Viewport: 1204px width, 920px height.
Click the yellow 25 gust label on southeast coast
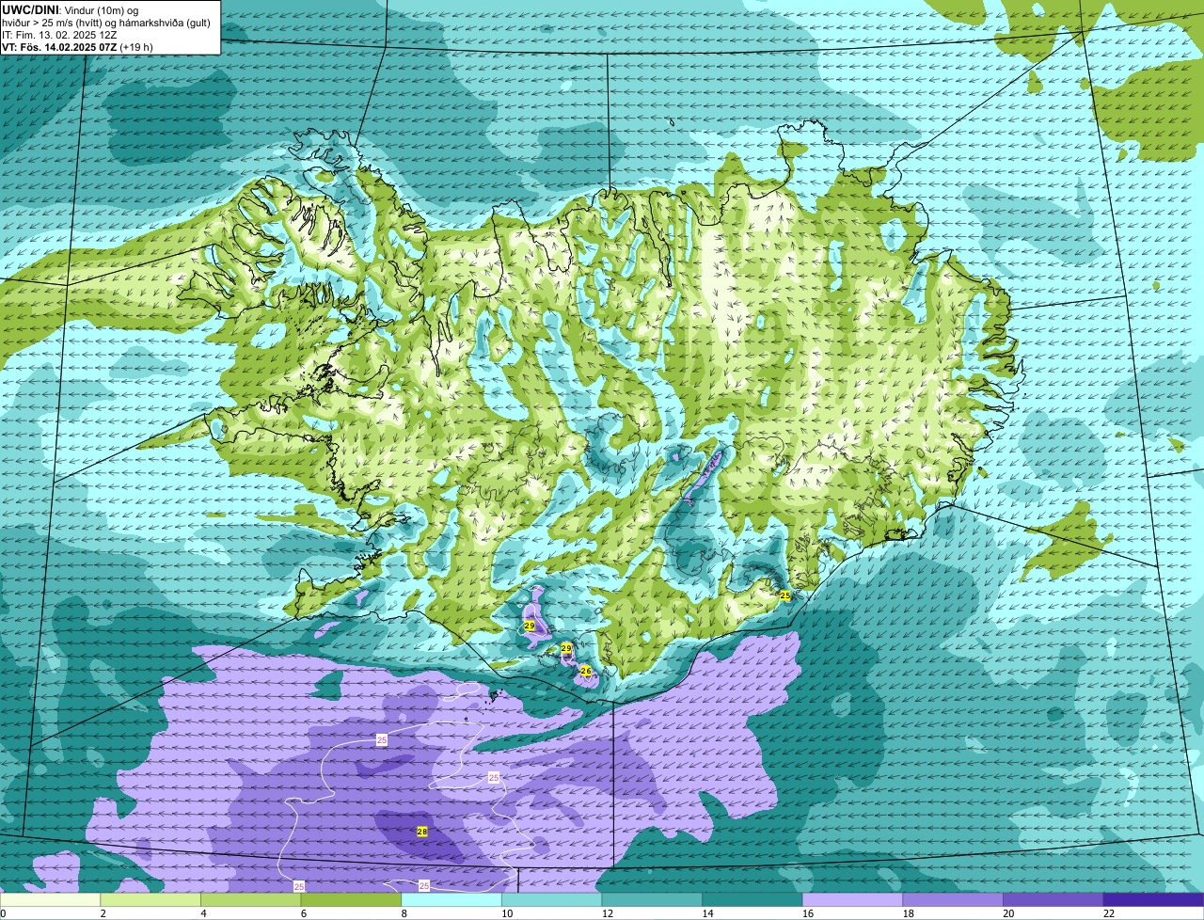785,595
